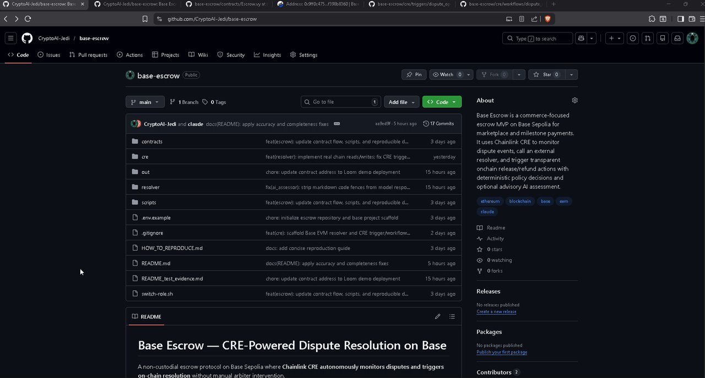Click the Brave Shields lion icon
Viewport: 705px width, 378px height.
[x=547, y=19]
